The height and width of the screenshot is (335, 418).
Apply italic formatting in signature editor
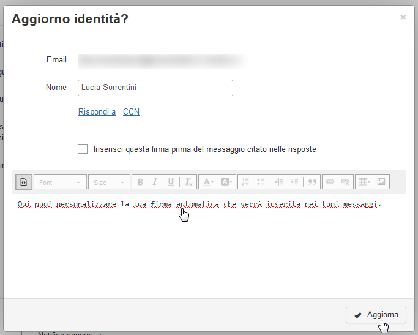pos(155,182)
